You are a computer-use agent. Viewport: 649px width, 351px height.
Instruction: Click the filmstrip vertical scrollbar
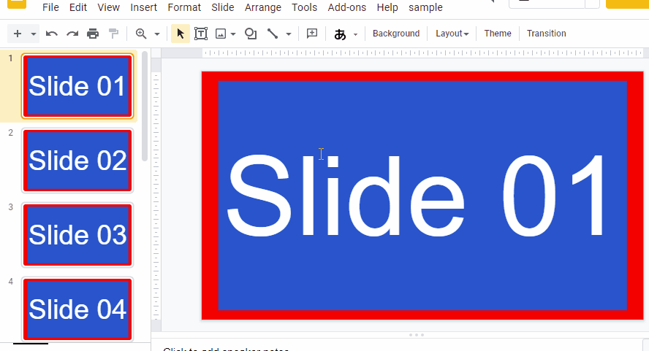click(x=145, y=107)
